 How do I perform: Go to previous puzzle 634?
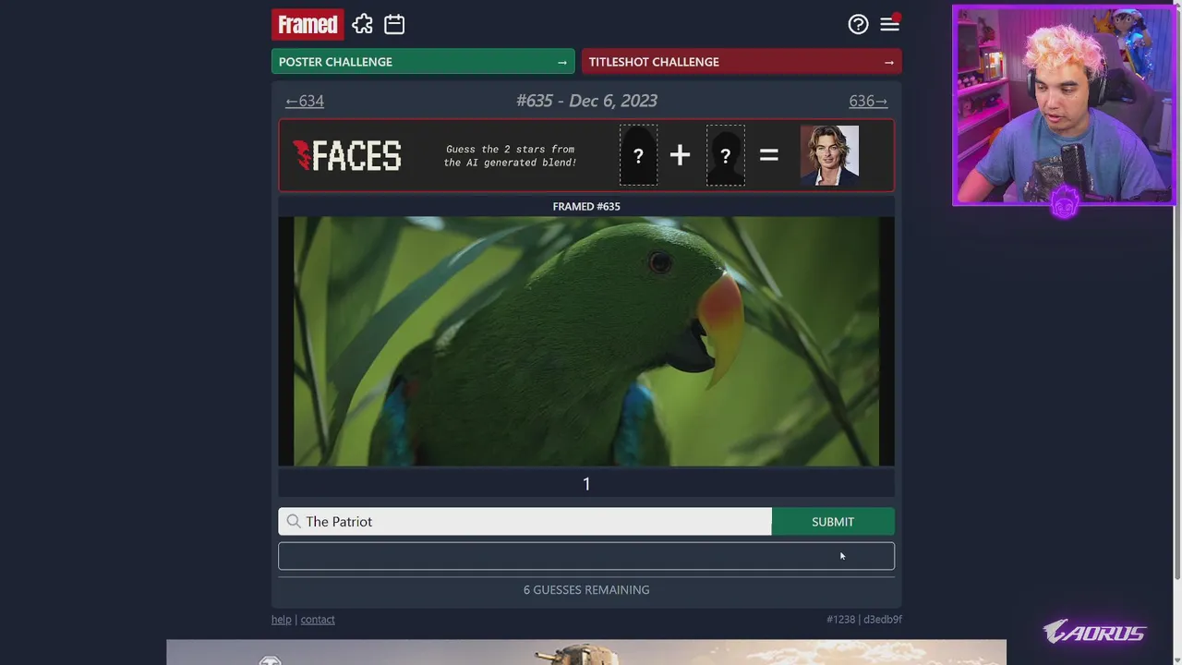click(x=305, y=101)
